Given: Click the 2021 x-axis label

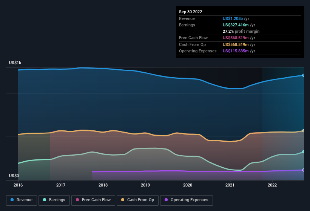Looking at the screenshot, I should (230, 185).
